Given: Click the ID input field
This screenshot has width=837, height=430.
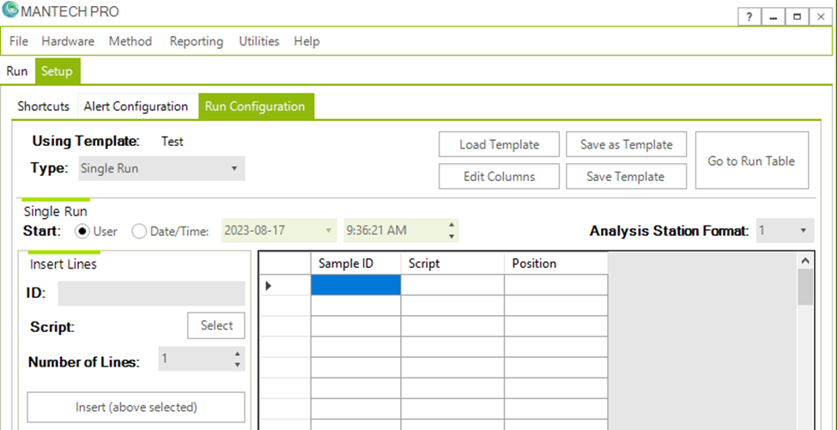Looking at the screenshot, I should click(151, 294).
